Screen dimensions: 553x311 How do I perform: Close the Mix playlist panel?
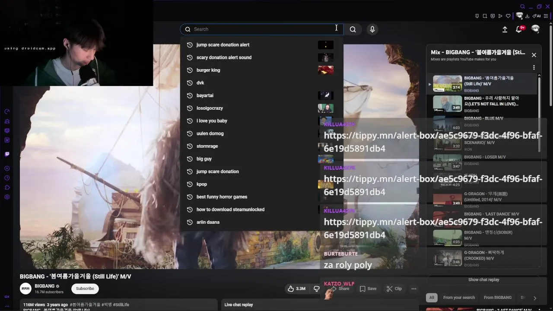(x=534, y=55)
